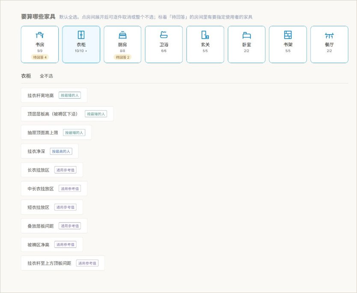Click the 通用参考值 tag on 长衣挂放区
This screenshot has width=357, height=293.
pyautogui.click(x=65, y=170)
